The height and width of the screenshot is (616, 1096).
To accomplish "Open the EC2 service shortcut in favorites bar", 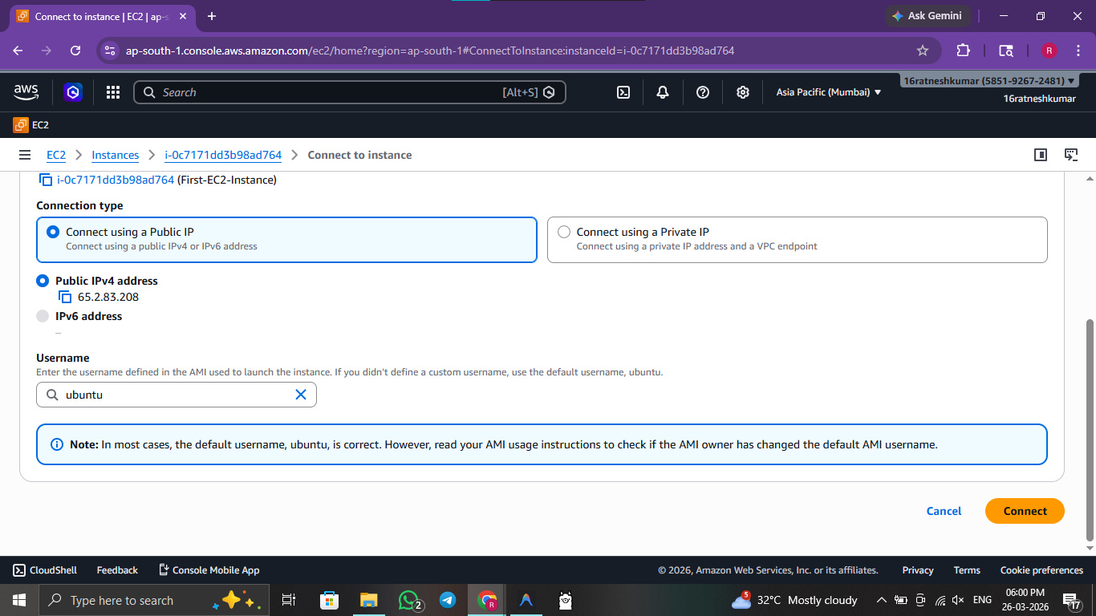I will pyautogui.click(x=31, y=125).
